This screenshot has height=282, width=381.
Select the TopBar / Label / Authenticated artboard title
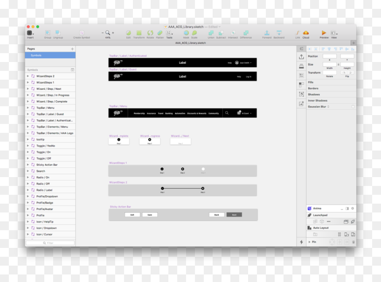pyautogui.click(x=128, y=56)
